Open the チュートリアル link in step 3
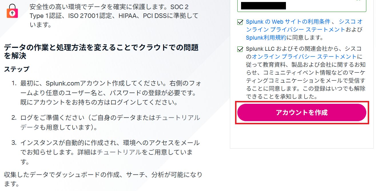Viewport: 376px width, 191px height. tap(119, 152)
